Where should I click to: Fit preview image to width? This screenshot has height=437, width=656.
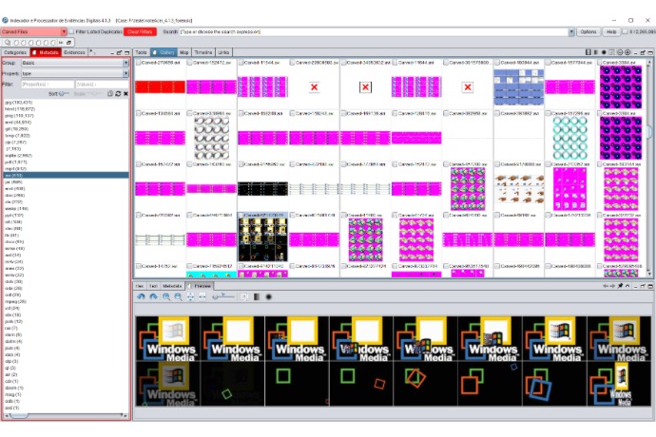pyautogui.click(x=203, y=296)
